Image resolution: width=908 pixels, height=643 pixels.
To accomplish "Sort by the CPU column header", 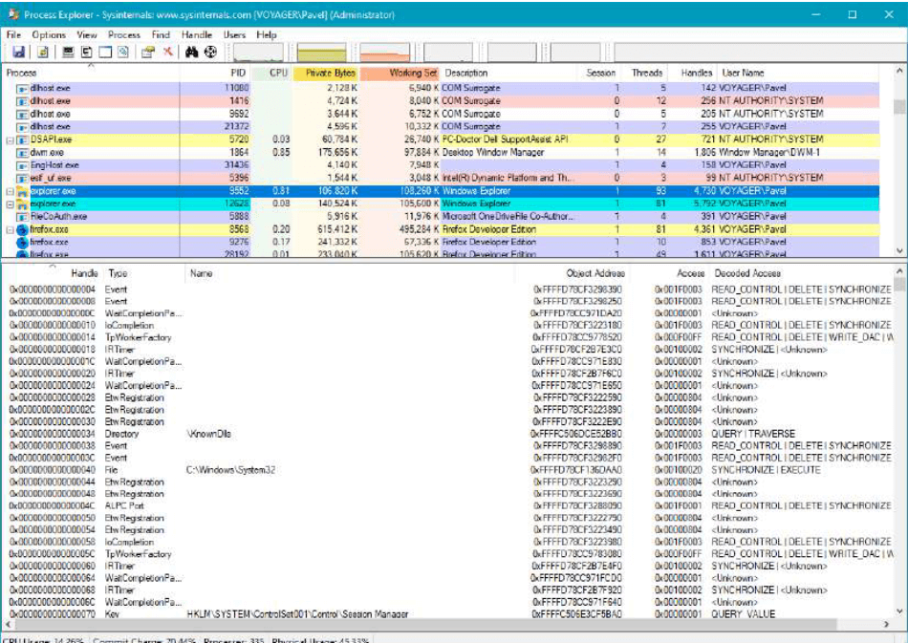I will pyautogui.click(x=272, y=73).
